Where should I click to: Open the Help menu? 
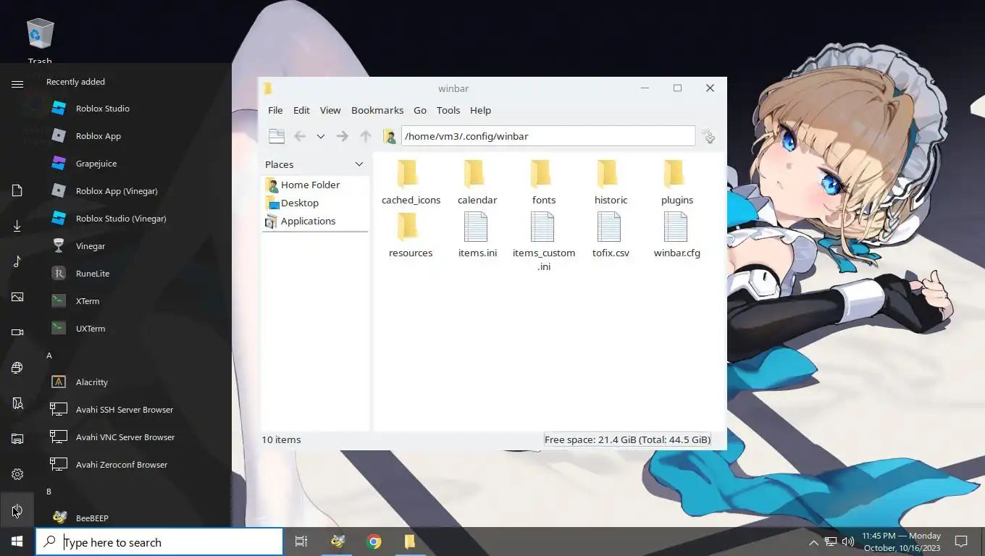pos(480,110)
